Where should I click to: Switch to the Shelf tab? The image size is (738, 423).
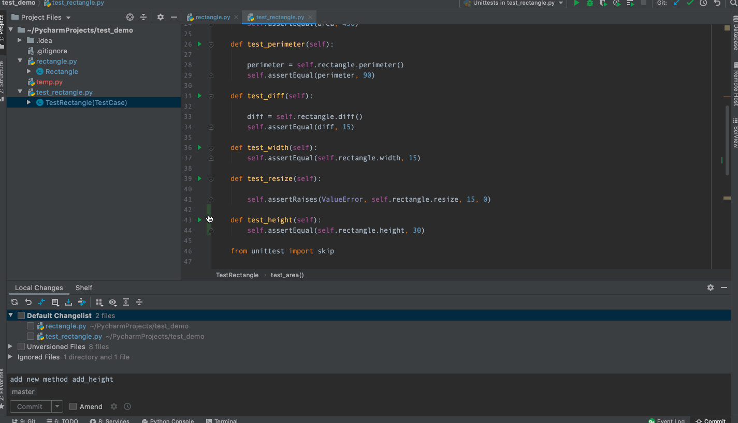click(84, 288)
